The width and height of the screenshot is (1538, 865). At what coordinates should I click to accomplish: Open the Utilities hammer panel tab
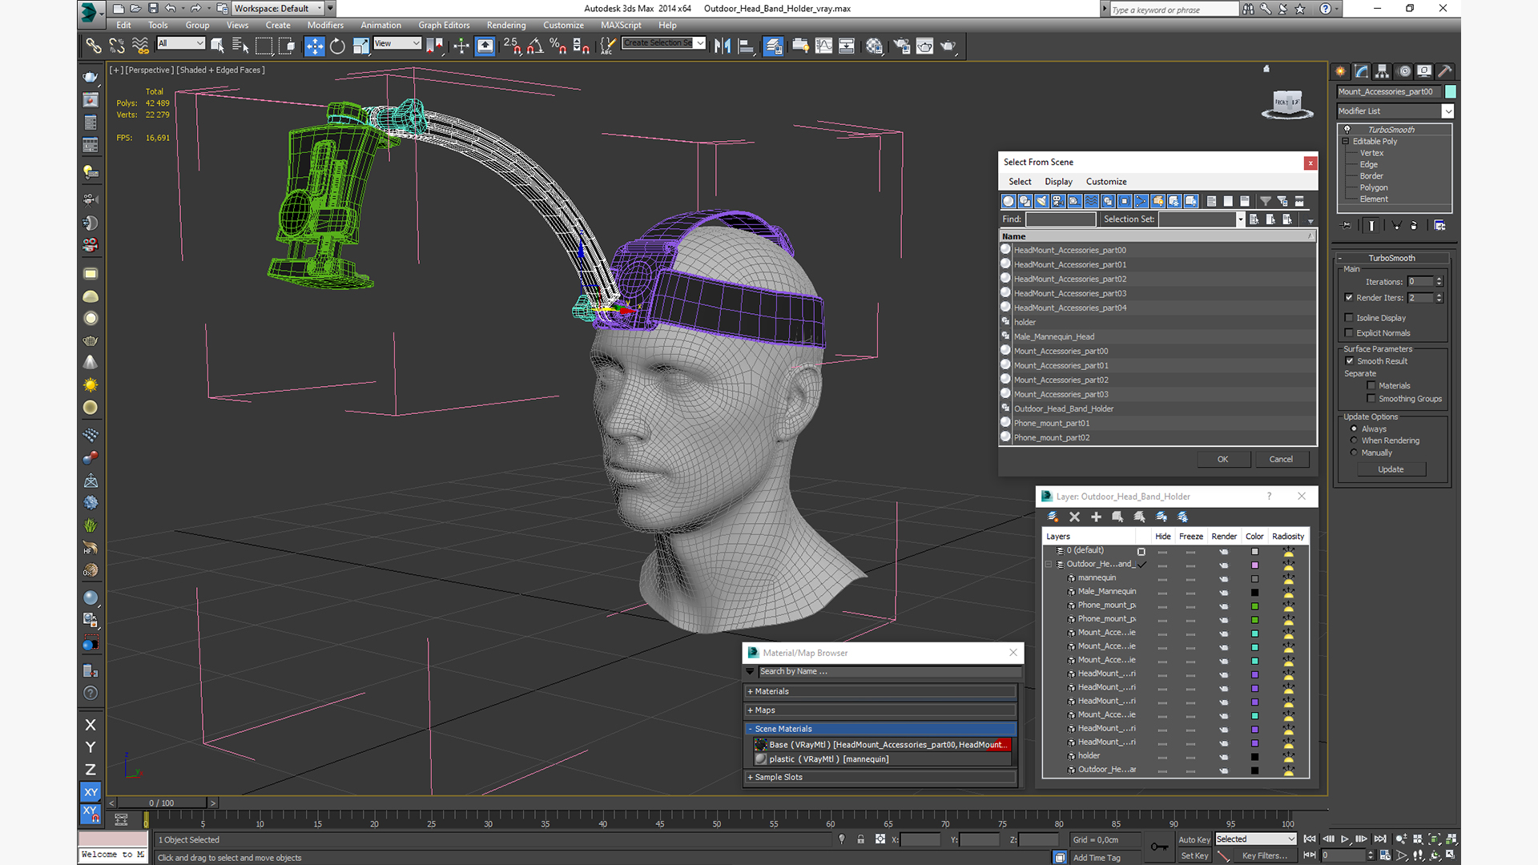click(x=1445, y=71)
